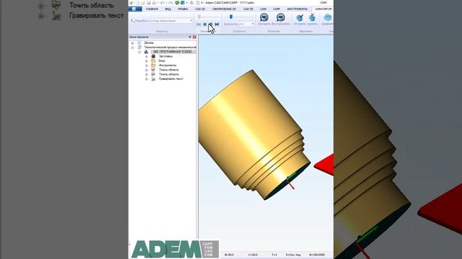Click the Инструменты folder icon
The width and height of the screenshot is (462, 259).
click(x=153, y=65)
